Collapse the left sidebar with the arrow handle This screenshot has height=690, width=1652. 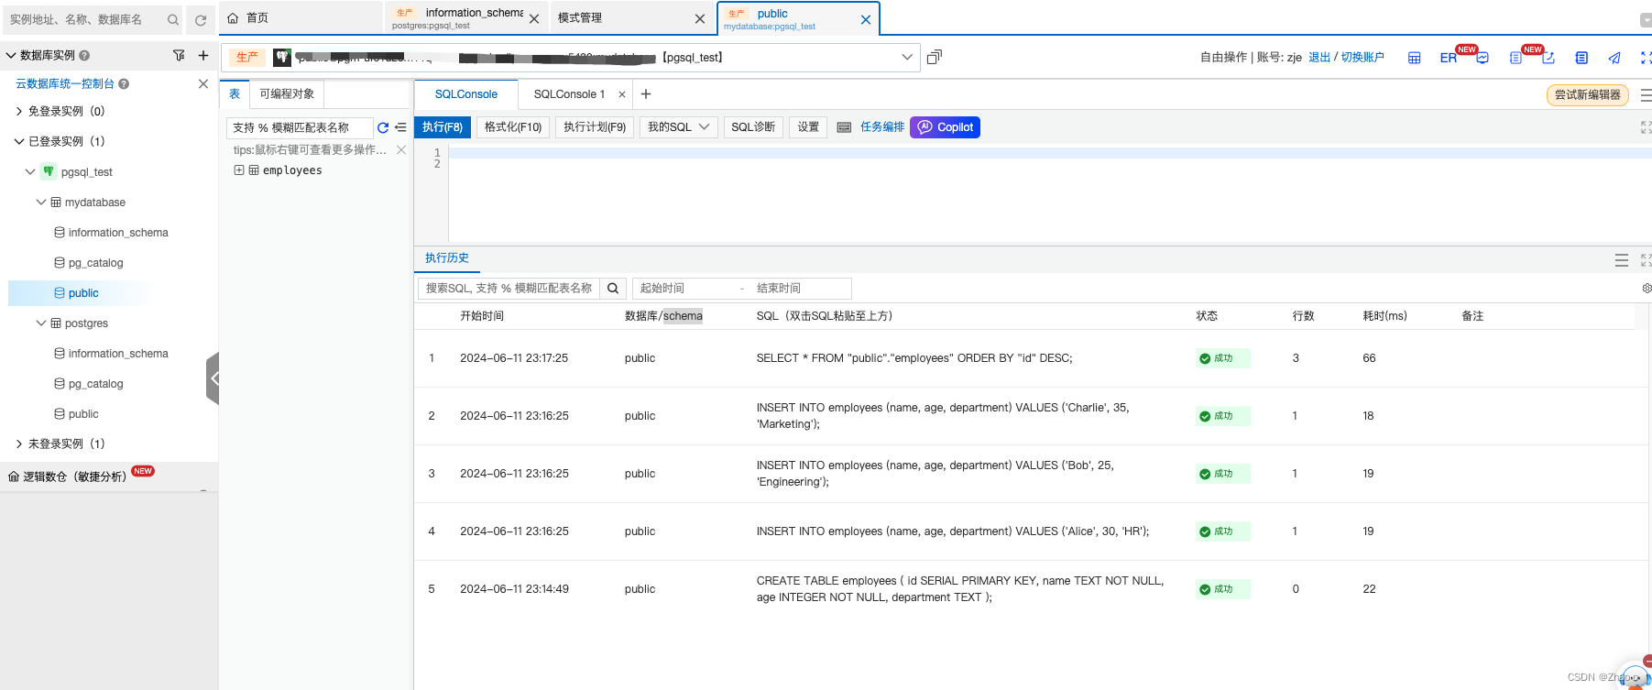213,378
